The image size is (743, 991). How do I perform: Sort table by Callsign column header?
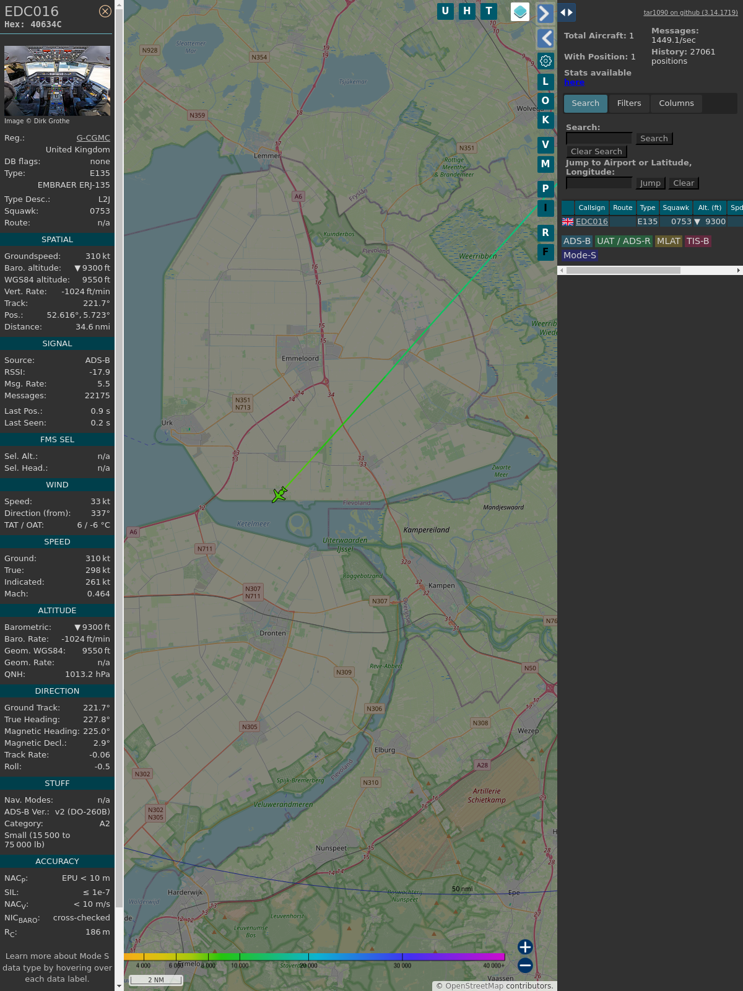pos(591,207)
